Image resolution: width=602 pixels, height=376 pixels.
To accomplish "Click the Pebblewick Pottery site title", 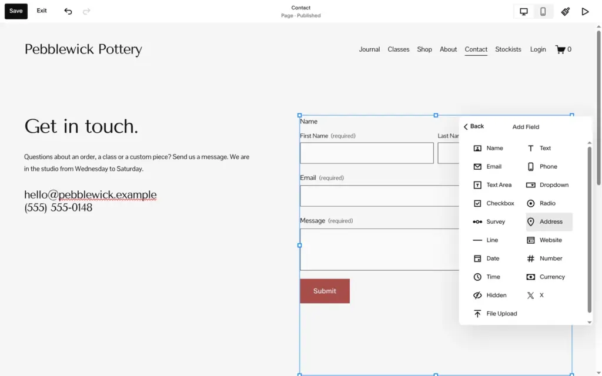I will 83,49.
